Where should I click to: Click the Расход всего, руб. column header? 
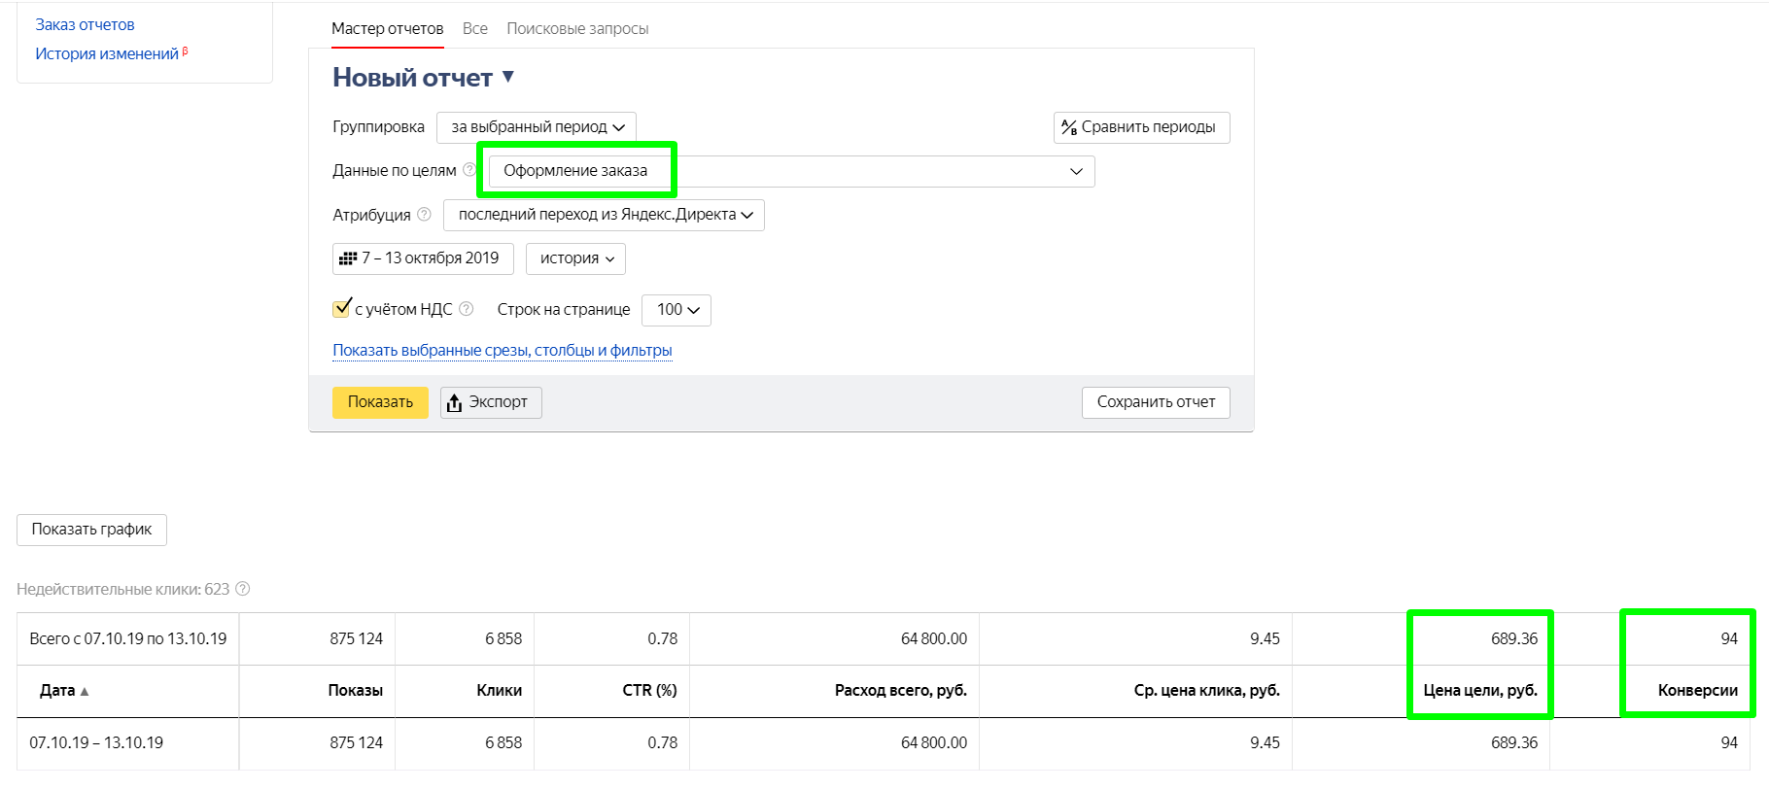[901, 691]
